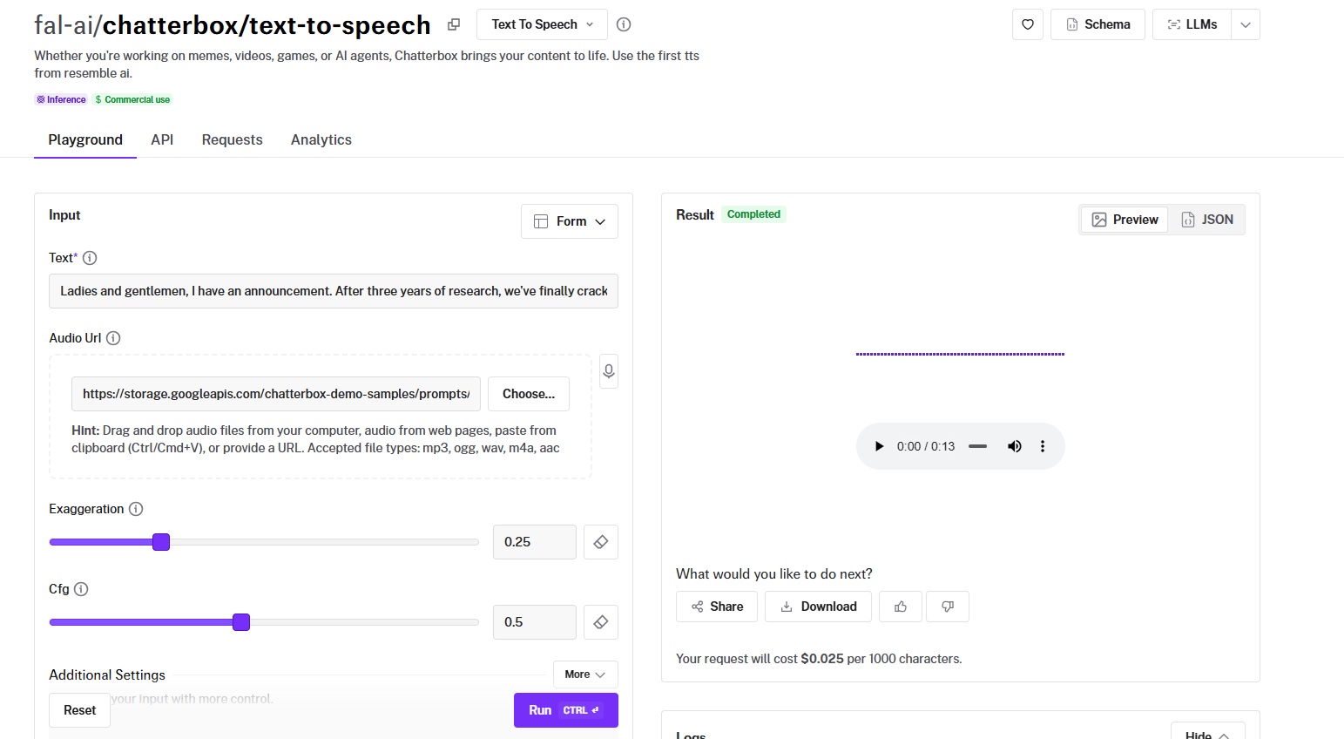Click the info icon beside Text To Speech

click(x=624, y=24)
